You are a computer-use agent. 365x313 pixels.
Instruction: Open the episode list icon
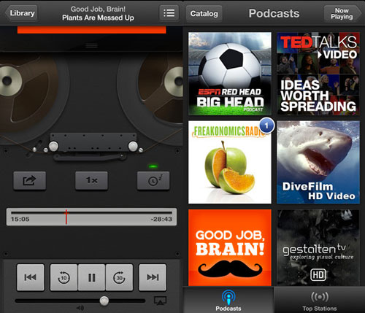click(169, 12)
